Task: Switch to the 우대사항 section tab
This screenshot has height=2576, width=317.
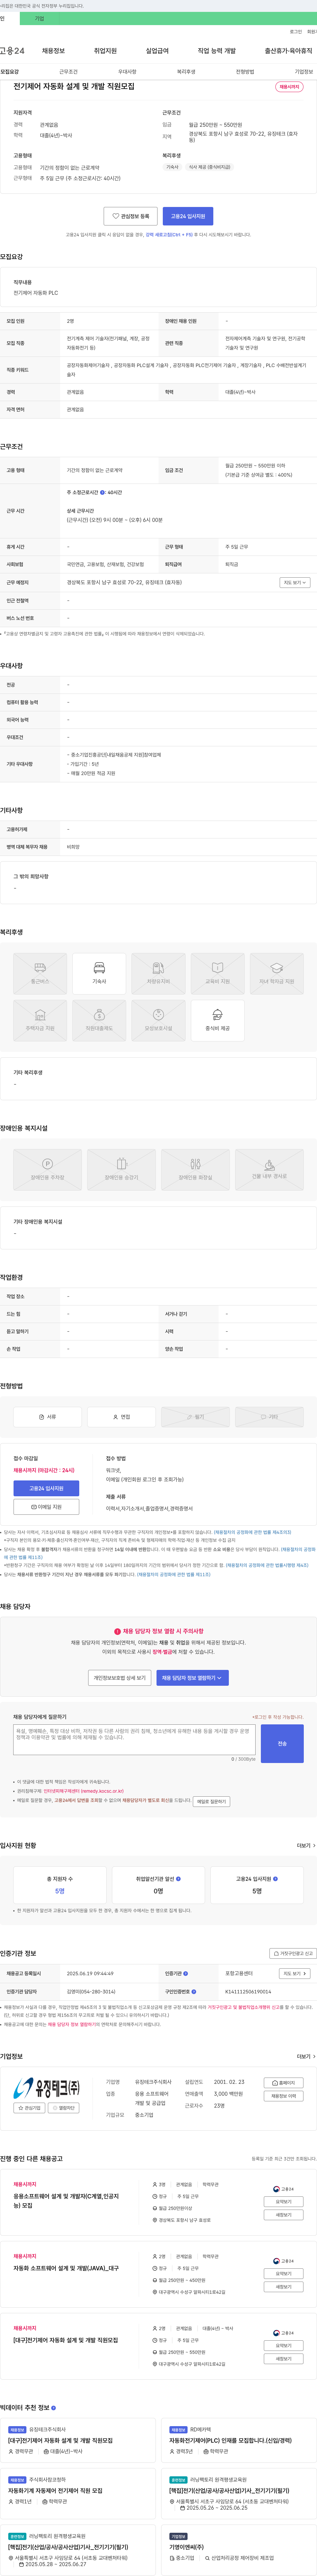Action: pos(127,72)
